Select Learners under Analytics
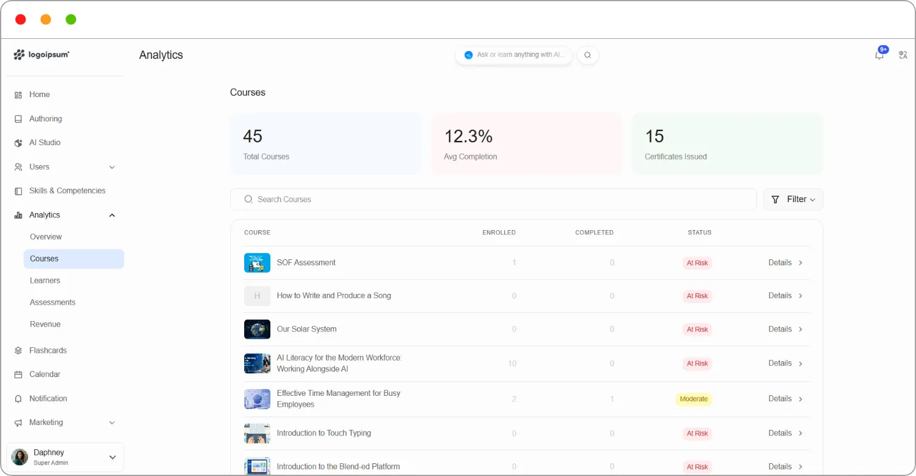This screenshot has width=916, height=476. coord(45,280)
